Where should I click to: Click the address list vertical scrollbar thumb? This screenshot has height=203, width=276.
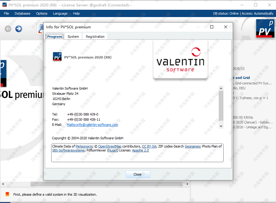click(x=221, y=106)
